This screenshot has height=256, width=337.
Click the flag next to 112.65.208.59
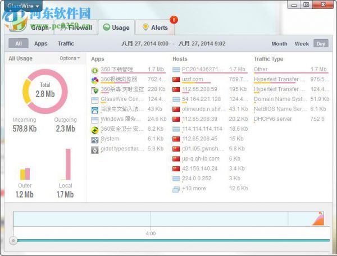(x=176, y=90)
